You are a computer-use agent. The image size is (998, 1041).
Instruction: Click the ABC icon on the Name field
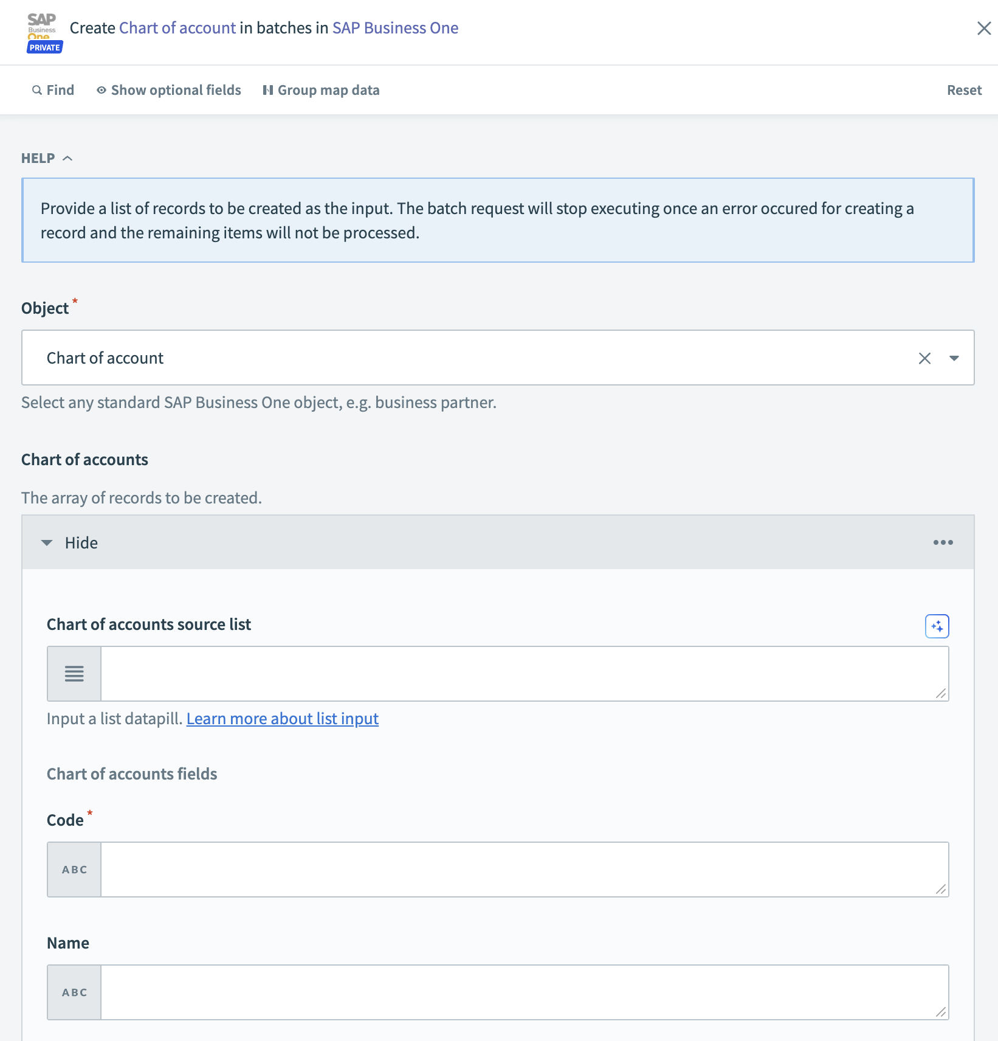(74, 992)
